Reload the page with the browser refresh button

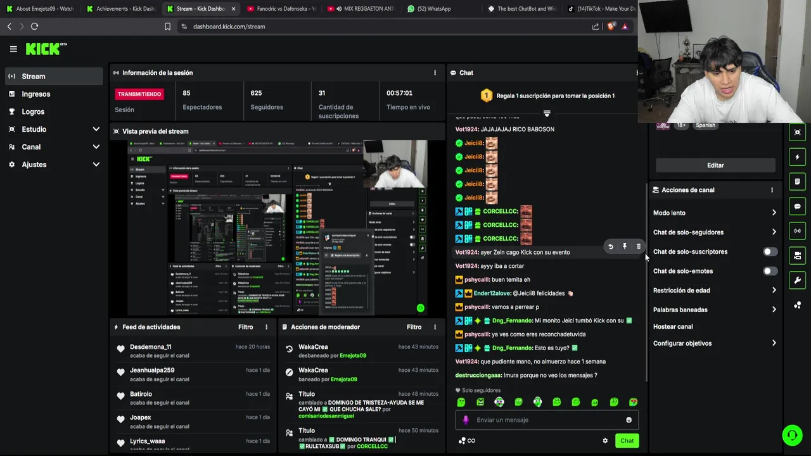(34, 27)
